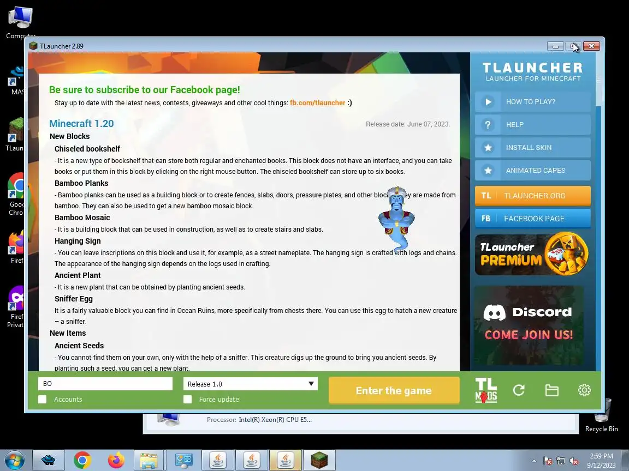The image size is (629, 471).
Task: Click the TL icon on the TLauncher.org button
Action: tap(486, 196)
